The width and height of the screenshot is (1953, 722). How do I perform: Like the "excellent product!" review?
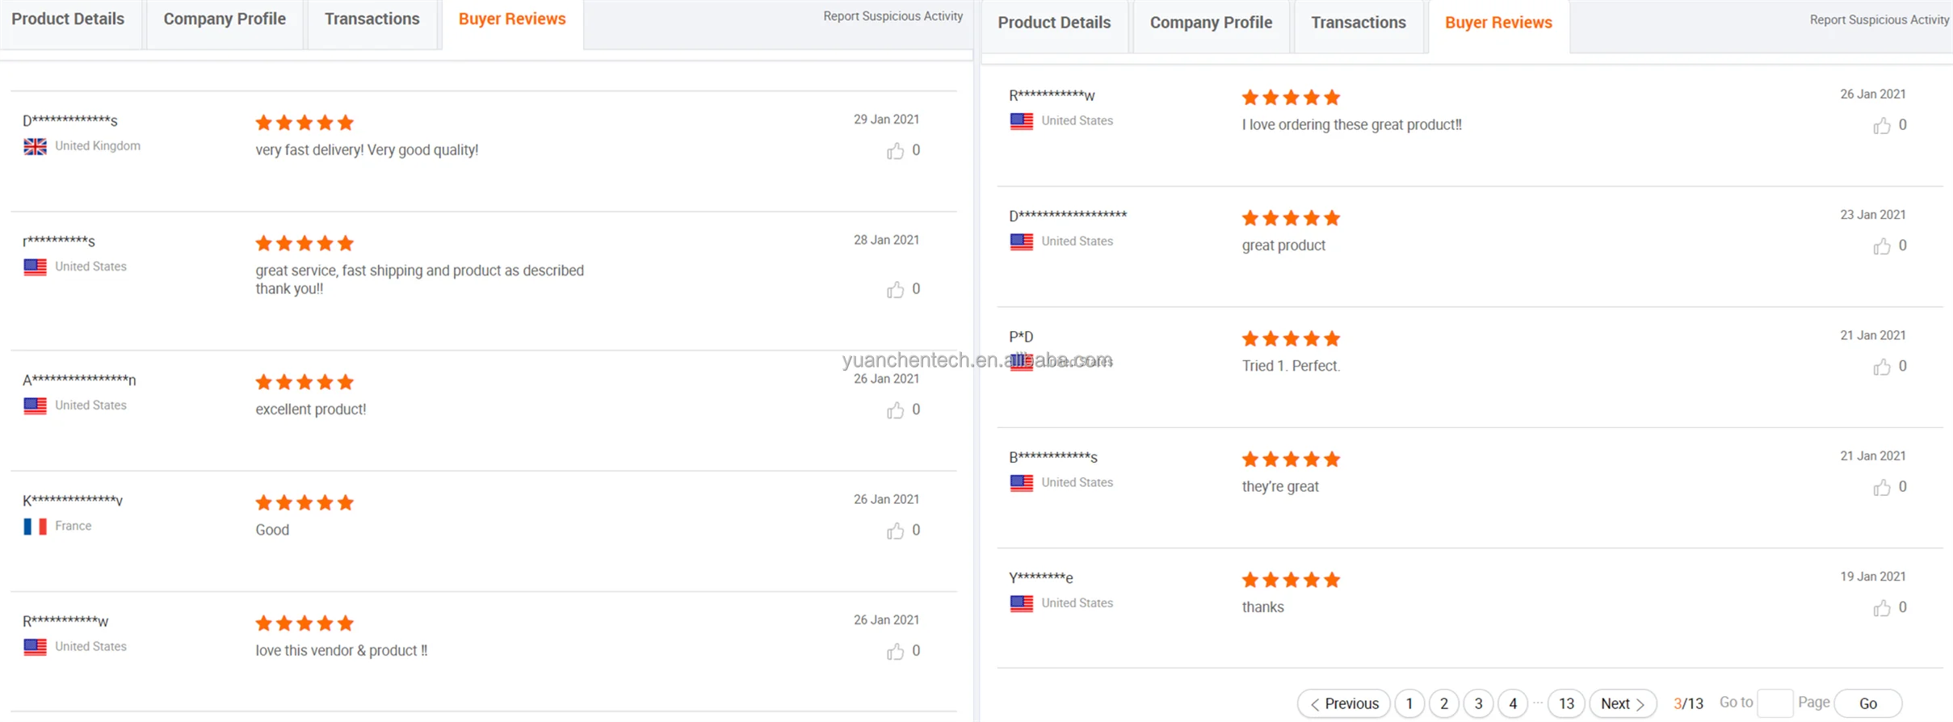click(x=895, y=411)
